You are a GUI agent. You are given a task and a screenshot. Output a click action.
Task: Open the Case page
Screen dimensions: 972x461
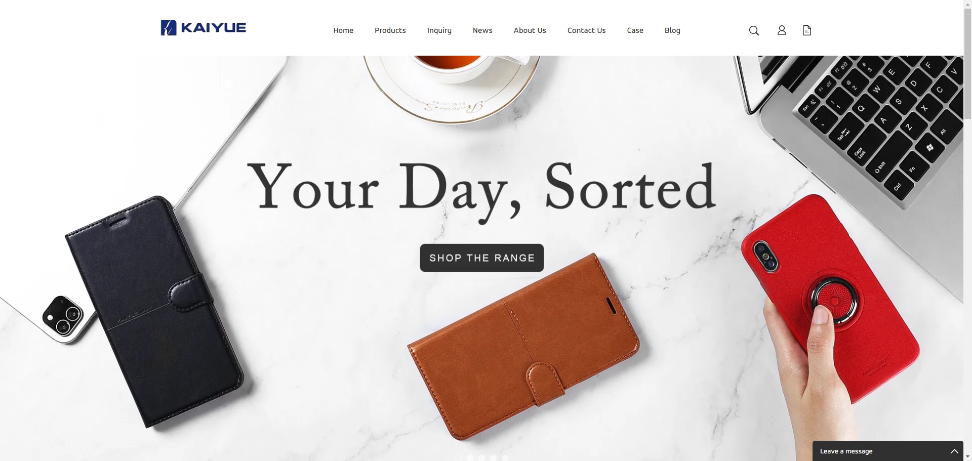(635, 30)
